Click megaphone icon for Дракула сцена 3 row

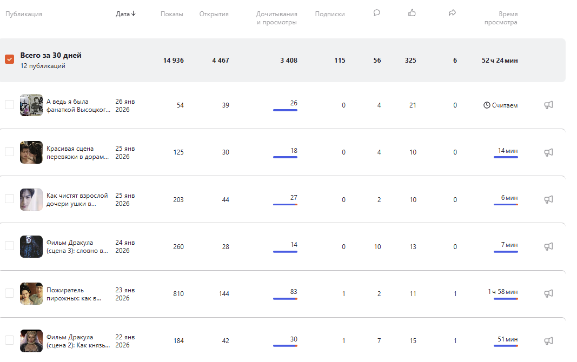pos(548,246)
